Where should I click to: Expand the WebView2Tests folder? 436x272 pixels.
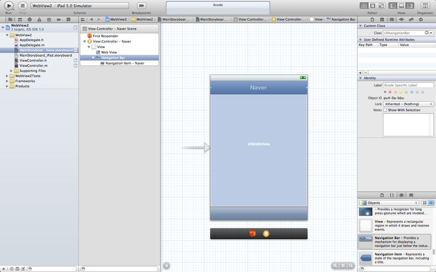coord(7,76)
